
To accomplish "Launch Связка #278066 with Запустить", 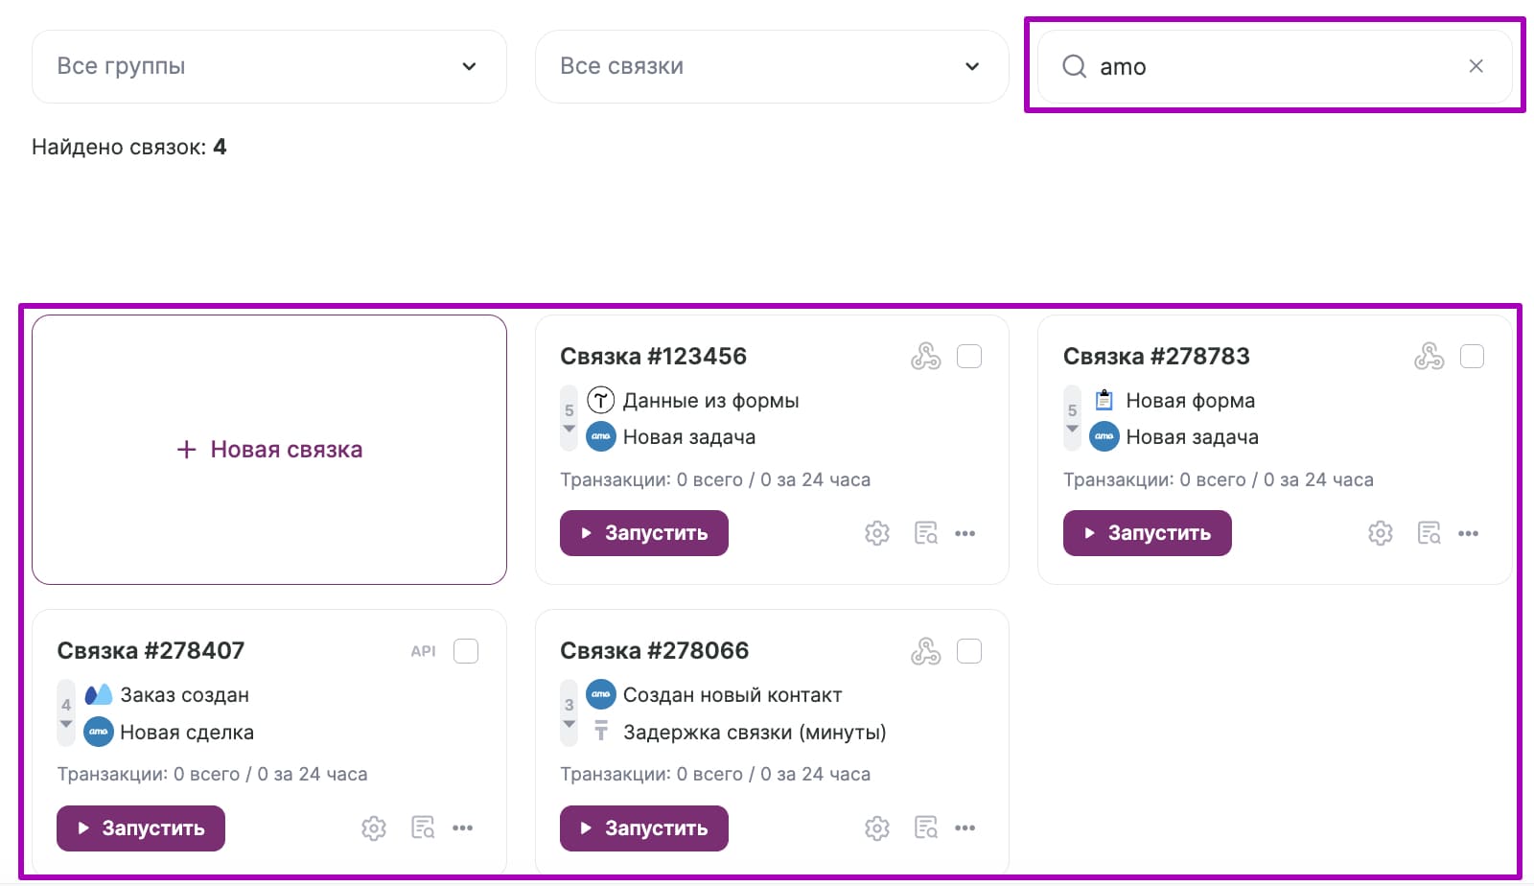I will pyautogui.click(x=644, y=828).
